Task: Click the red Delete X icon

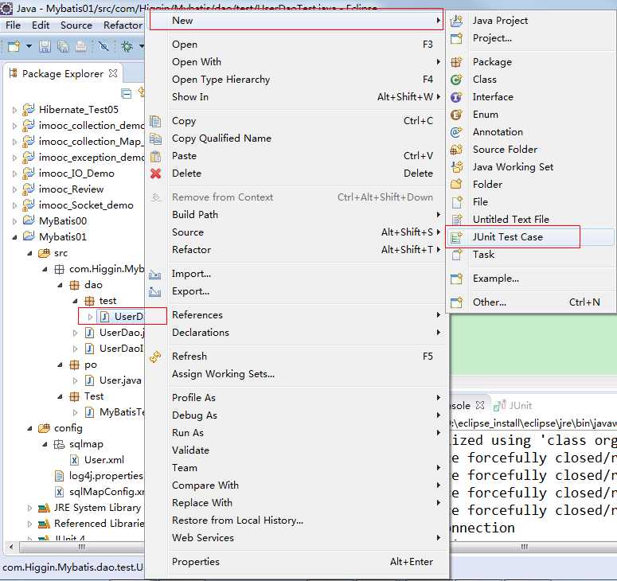Action: click(156, 173)
